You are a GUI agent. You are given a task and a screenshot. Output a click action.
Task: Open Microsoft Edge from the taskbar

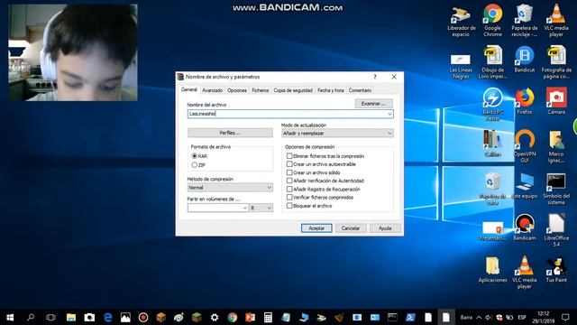tap(107, 317)
